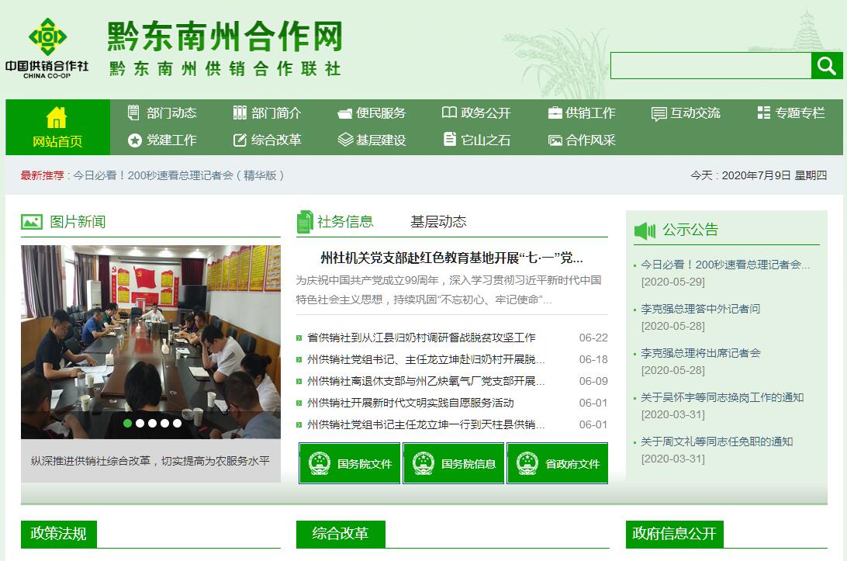Click the search input field
Screen dimensions: 847x561
710,66
